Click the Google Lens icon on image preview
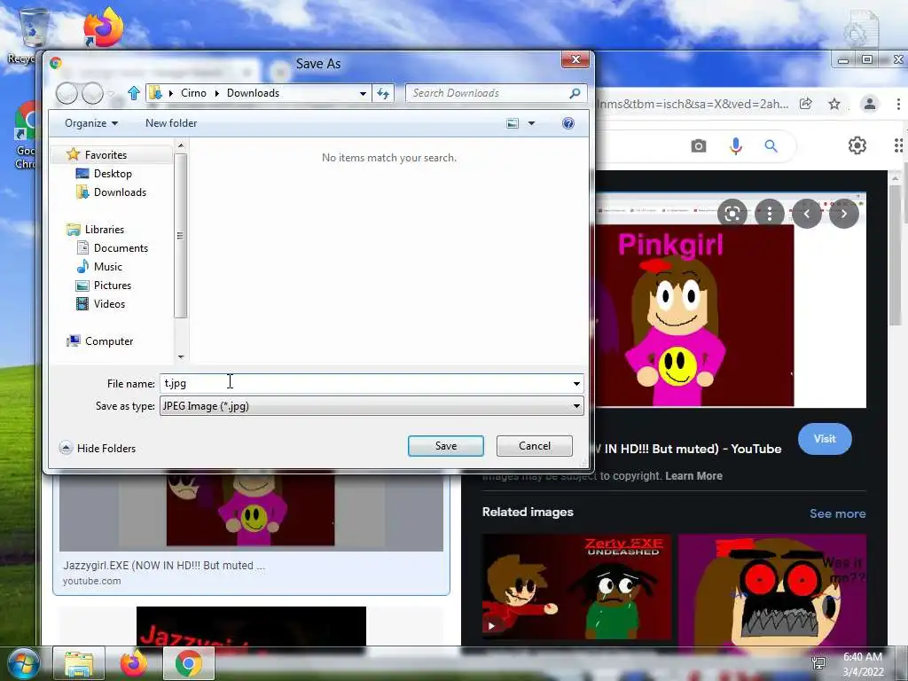 [732, 214]
